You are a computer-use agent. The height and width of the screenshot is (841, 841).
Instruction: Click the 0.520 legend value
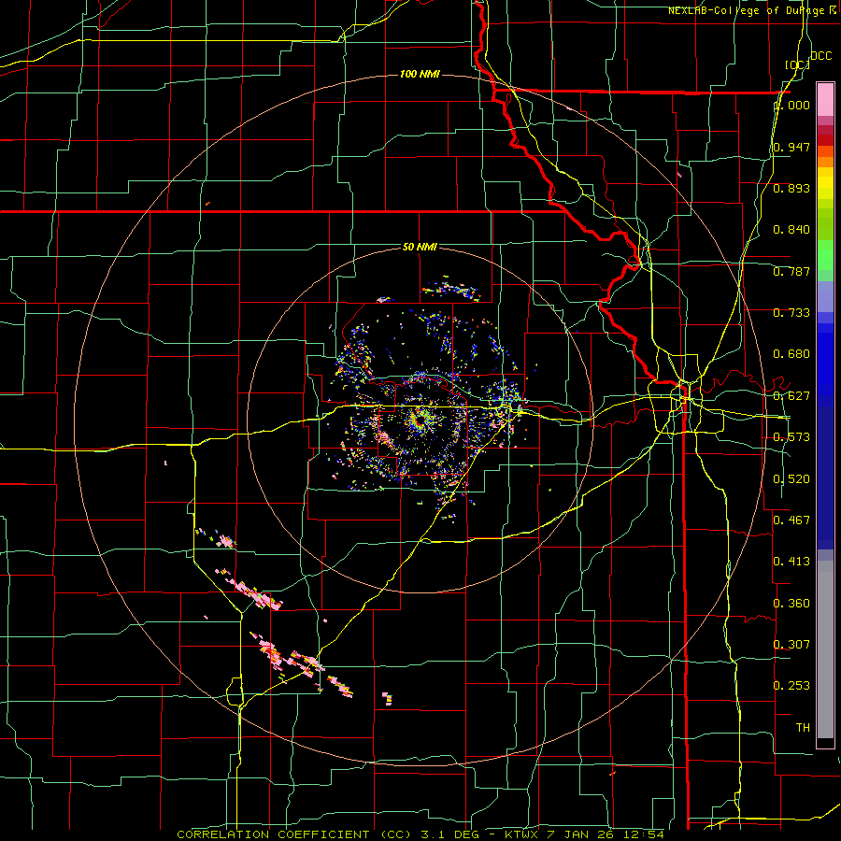791,479
